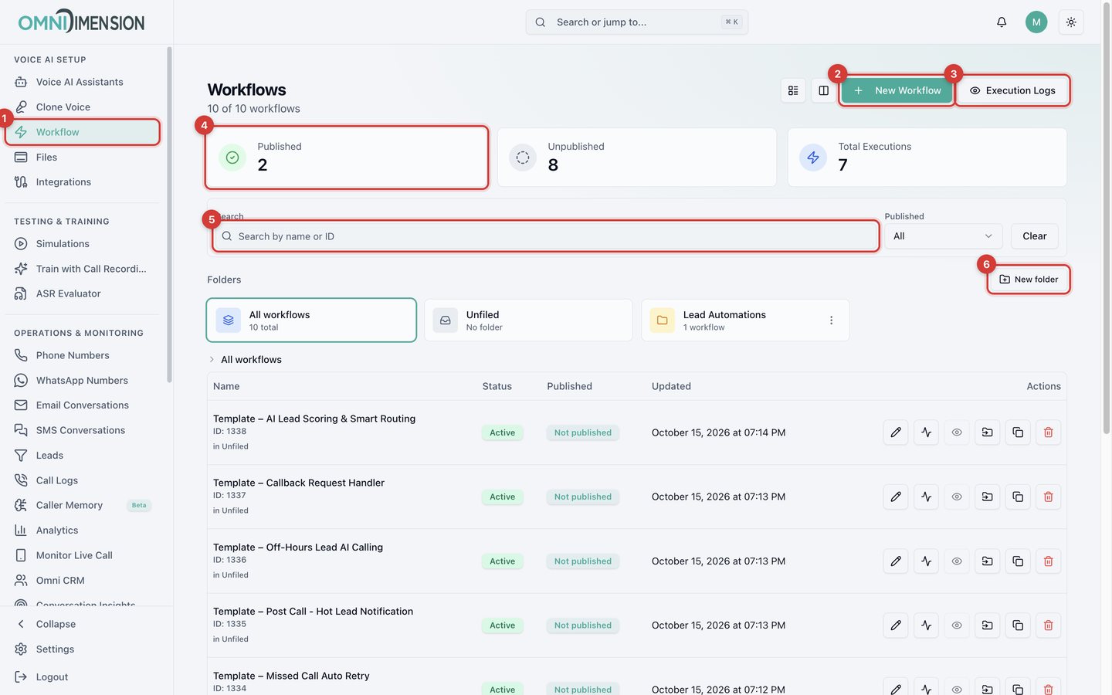This screenshot has height=695, width=1112.
Task: Create a New Workflow
Action: point(897,90)
